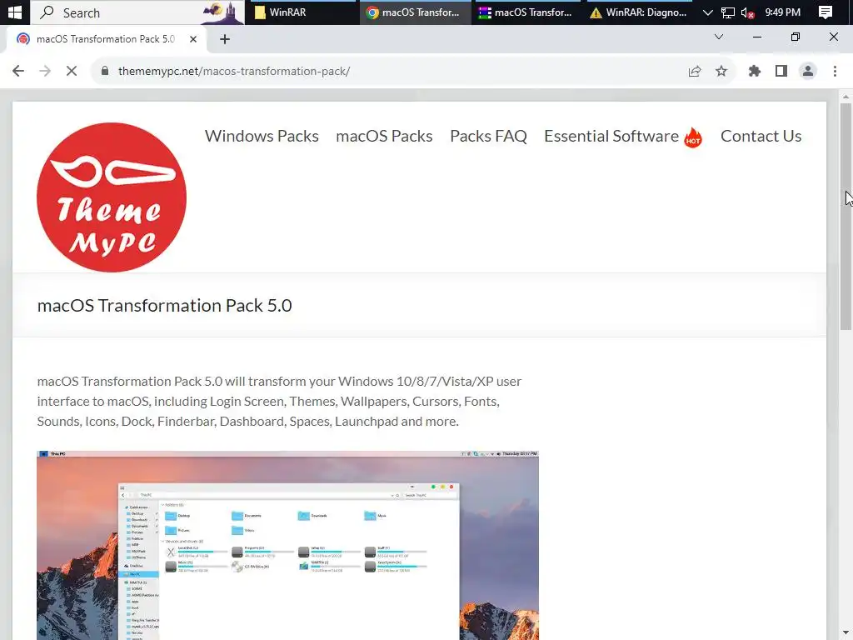Open the macOS Packs menu
The width and height of the screenshot is (853, 640).
[x=384, y=136]
